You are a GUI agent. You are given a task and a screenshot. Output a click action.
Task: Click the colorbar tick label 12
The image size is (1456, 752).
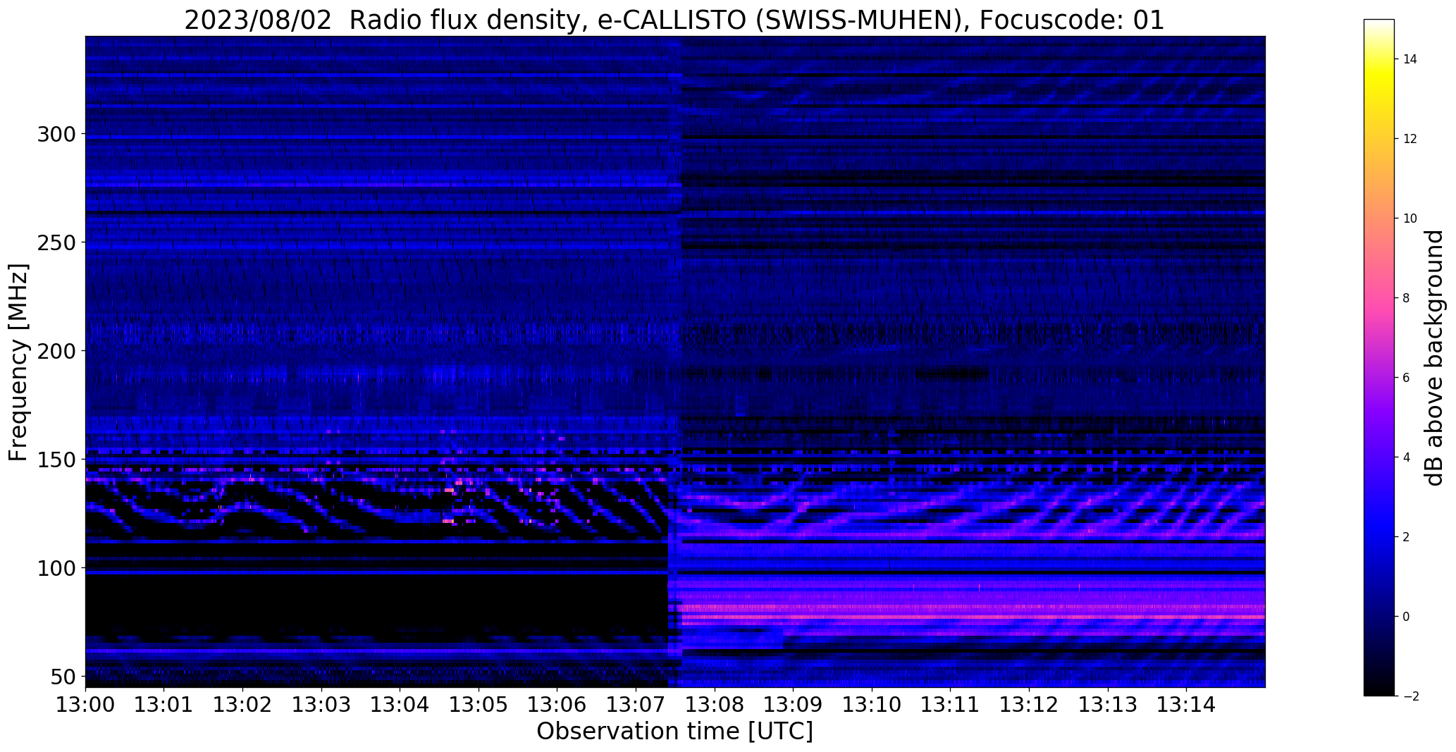tap(1409, 139)
